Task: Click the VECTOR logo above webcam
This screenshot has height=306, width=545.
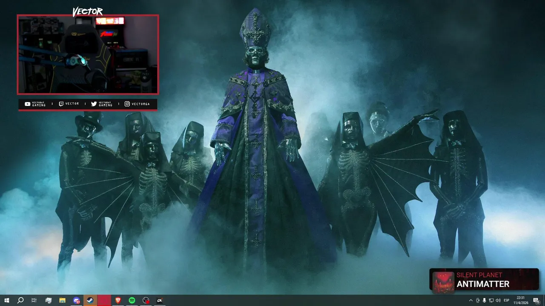Action: (x=87, y=11)
